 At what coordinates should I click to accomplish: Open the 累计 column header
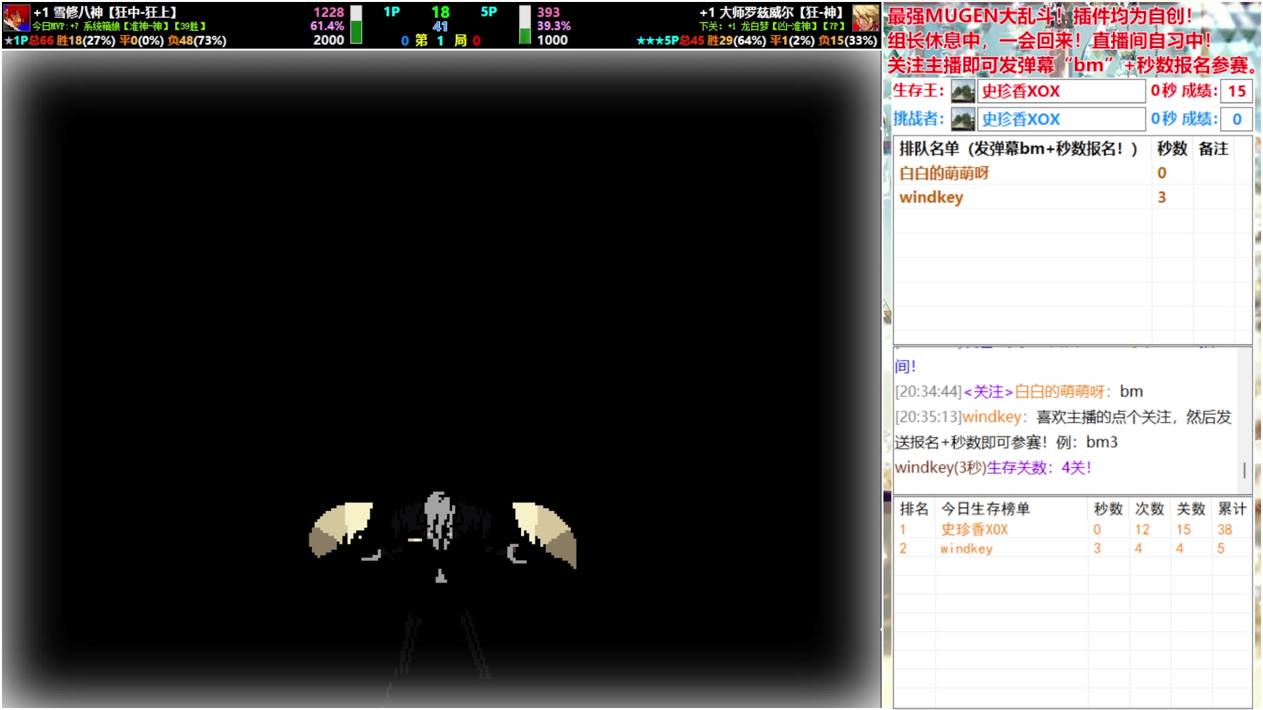(x=1231, y=508)
